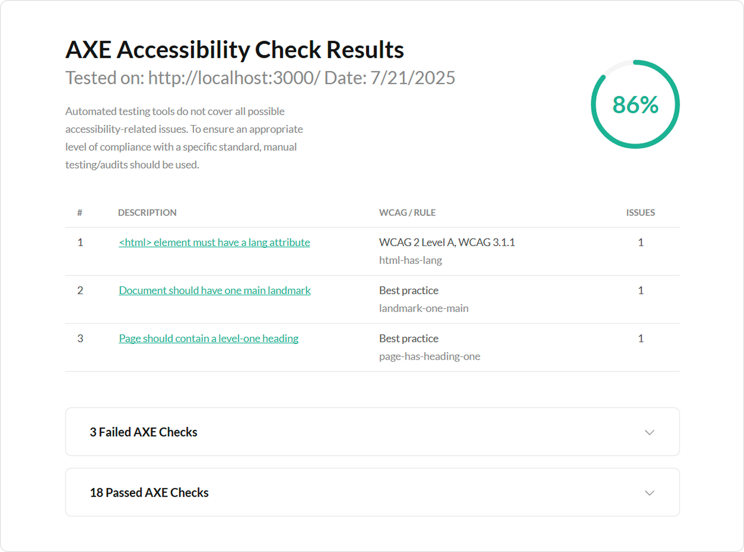Expand the "18 Passed AXE Checks" section title
The height and width of the screenshot is (552, 744).
[x=149, y=493]
